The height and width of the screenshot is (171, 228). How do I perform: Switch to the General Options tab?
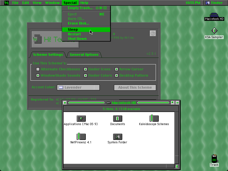84,55
